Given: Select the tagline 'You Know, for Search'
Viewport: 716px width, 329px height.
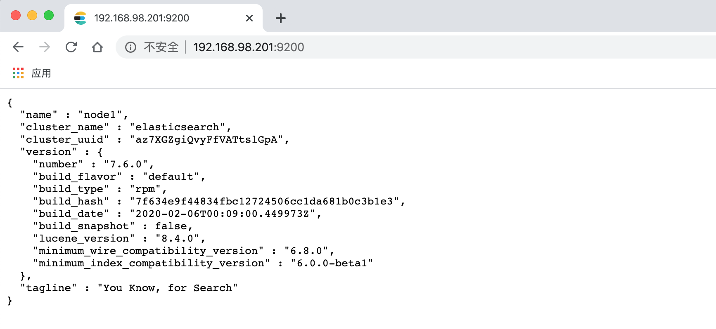Looking at the screenshot, I should [x=167, y=288].
